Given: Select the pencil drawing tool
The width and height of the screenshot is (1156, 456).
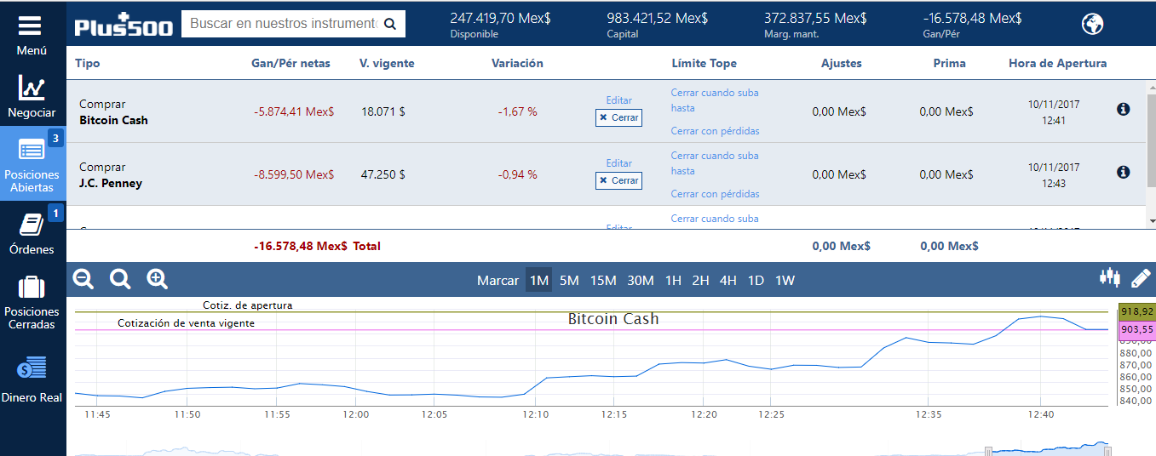Looking at the screenshot, I should pyautogui.click(x=1141, y=278).
